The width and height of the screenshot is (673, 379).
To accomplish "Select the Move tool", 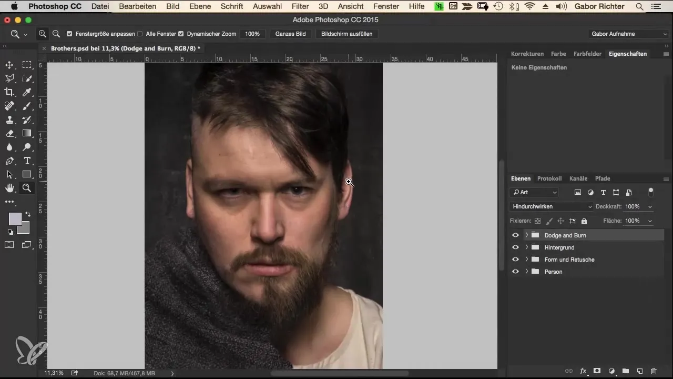I will (x=9, y=65).
